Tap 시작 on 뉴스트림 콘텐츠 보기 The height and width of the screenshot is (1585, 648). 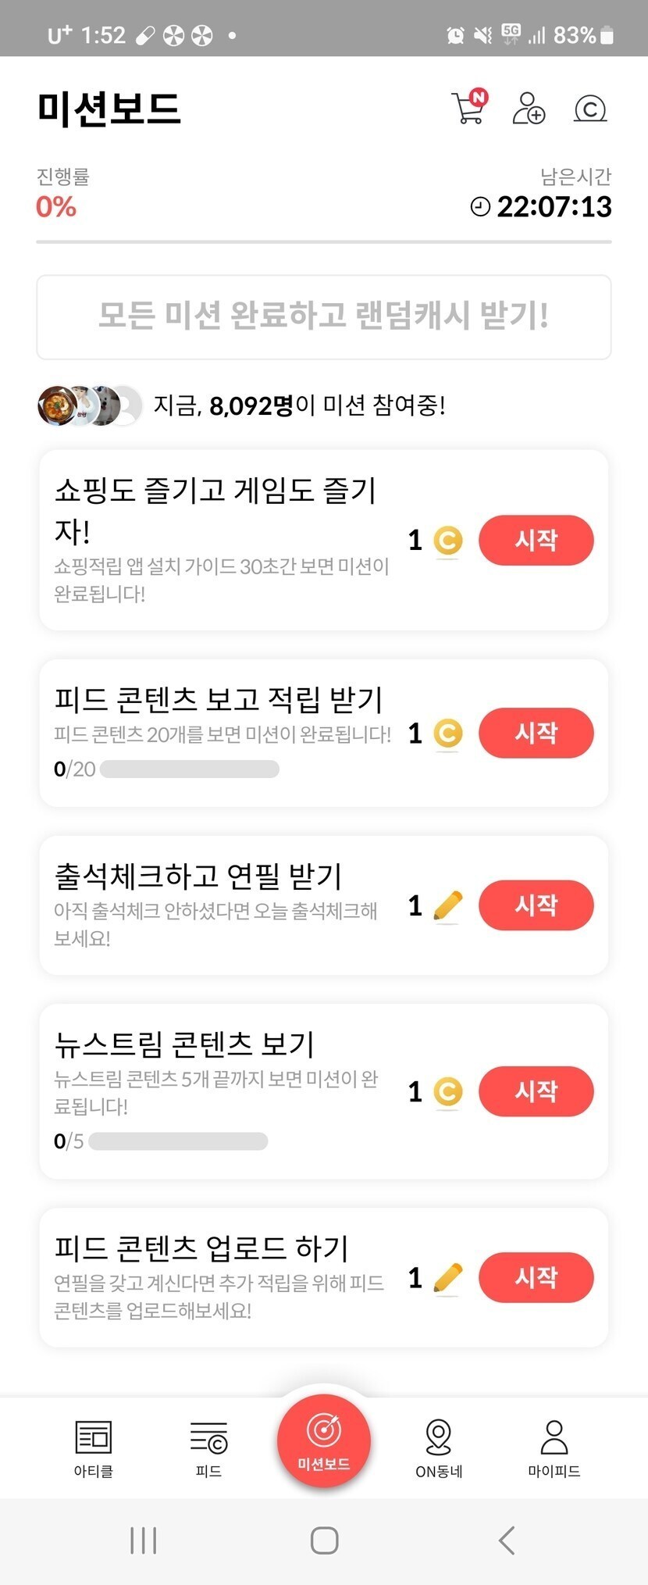tap(536, 1091)
